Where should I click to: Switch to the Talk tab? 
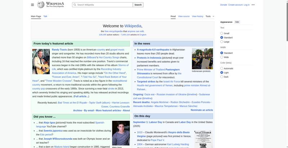(x=45, y=16)
